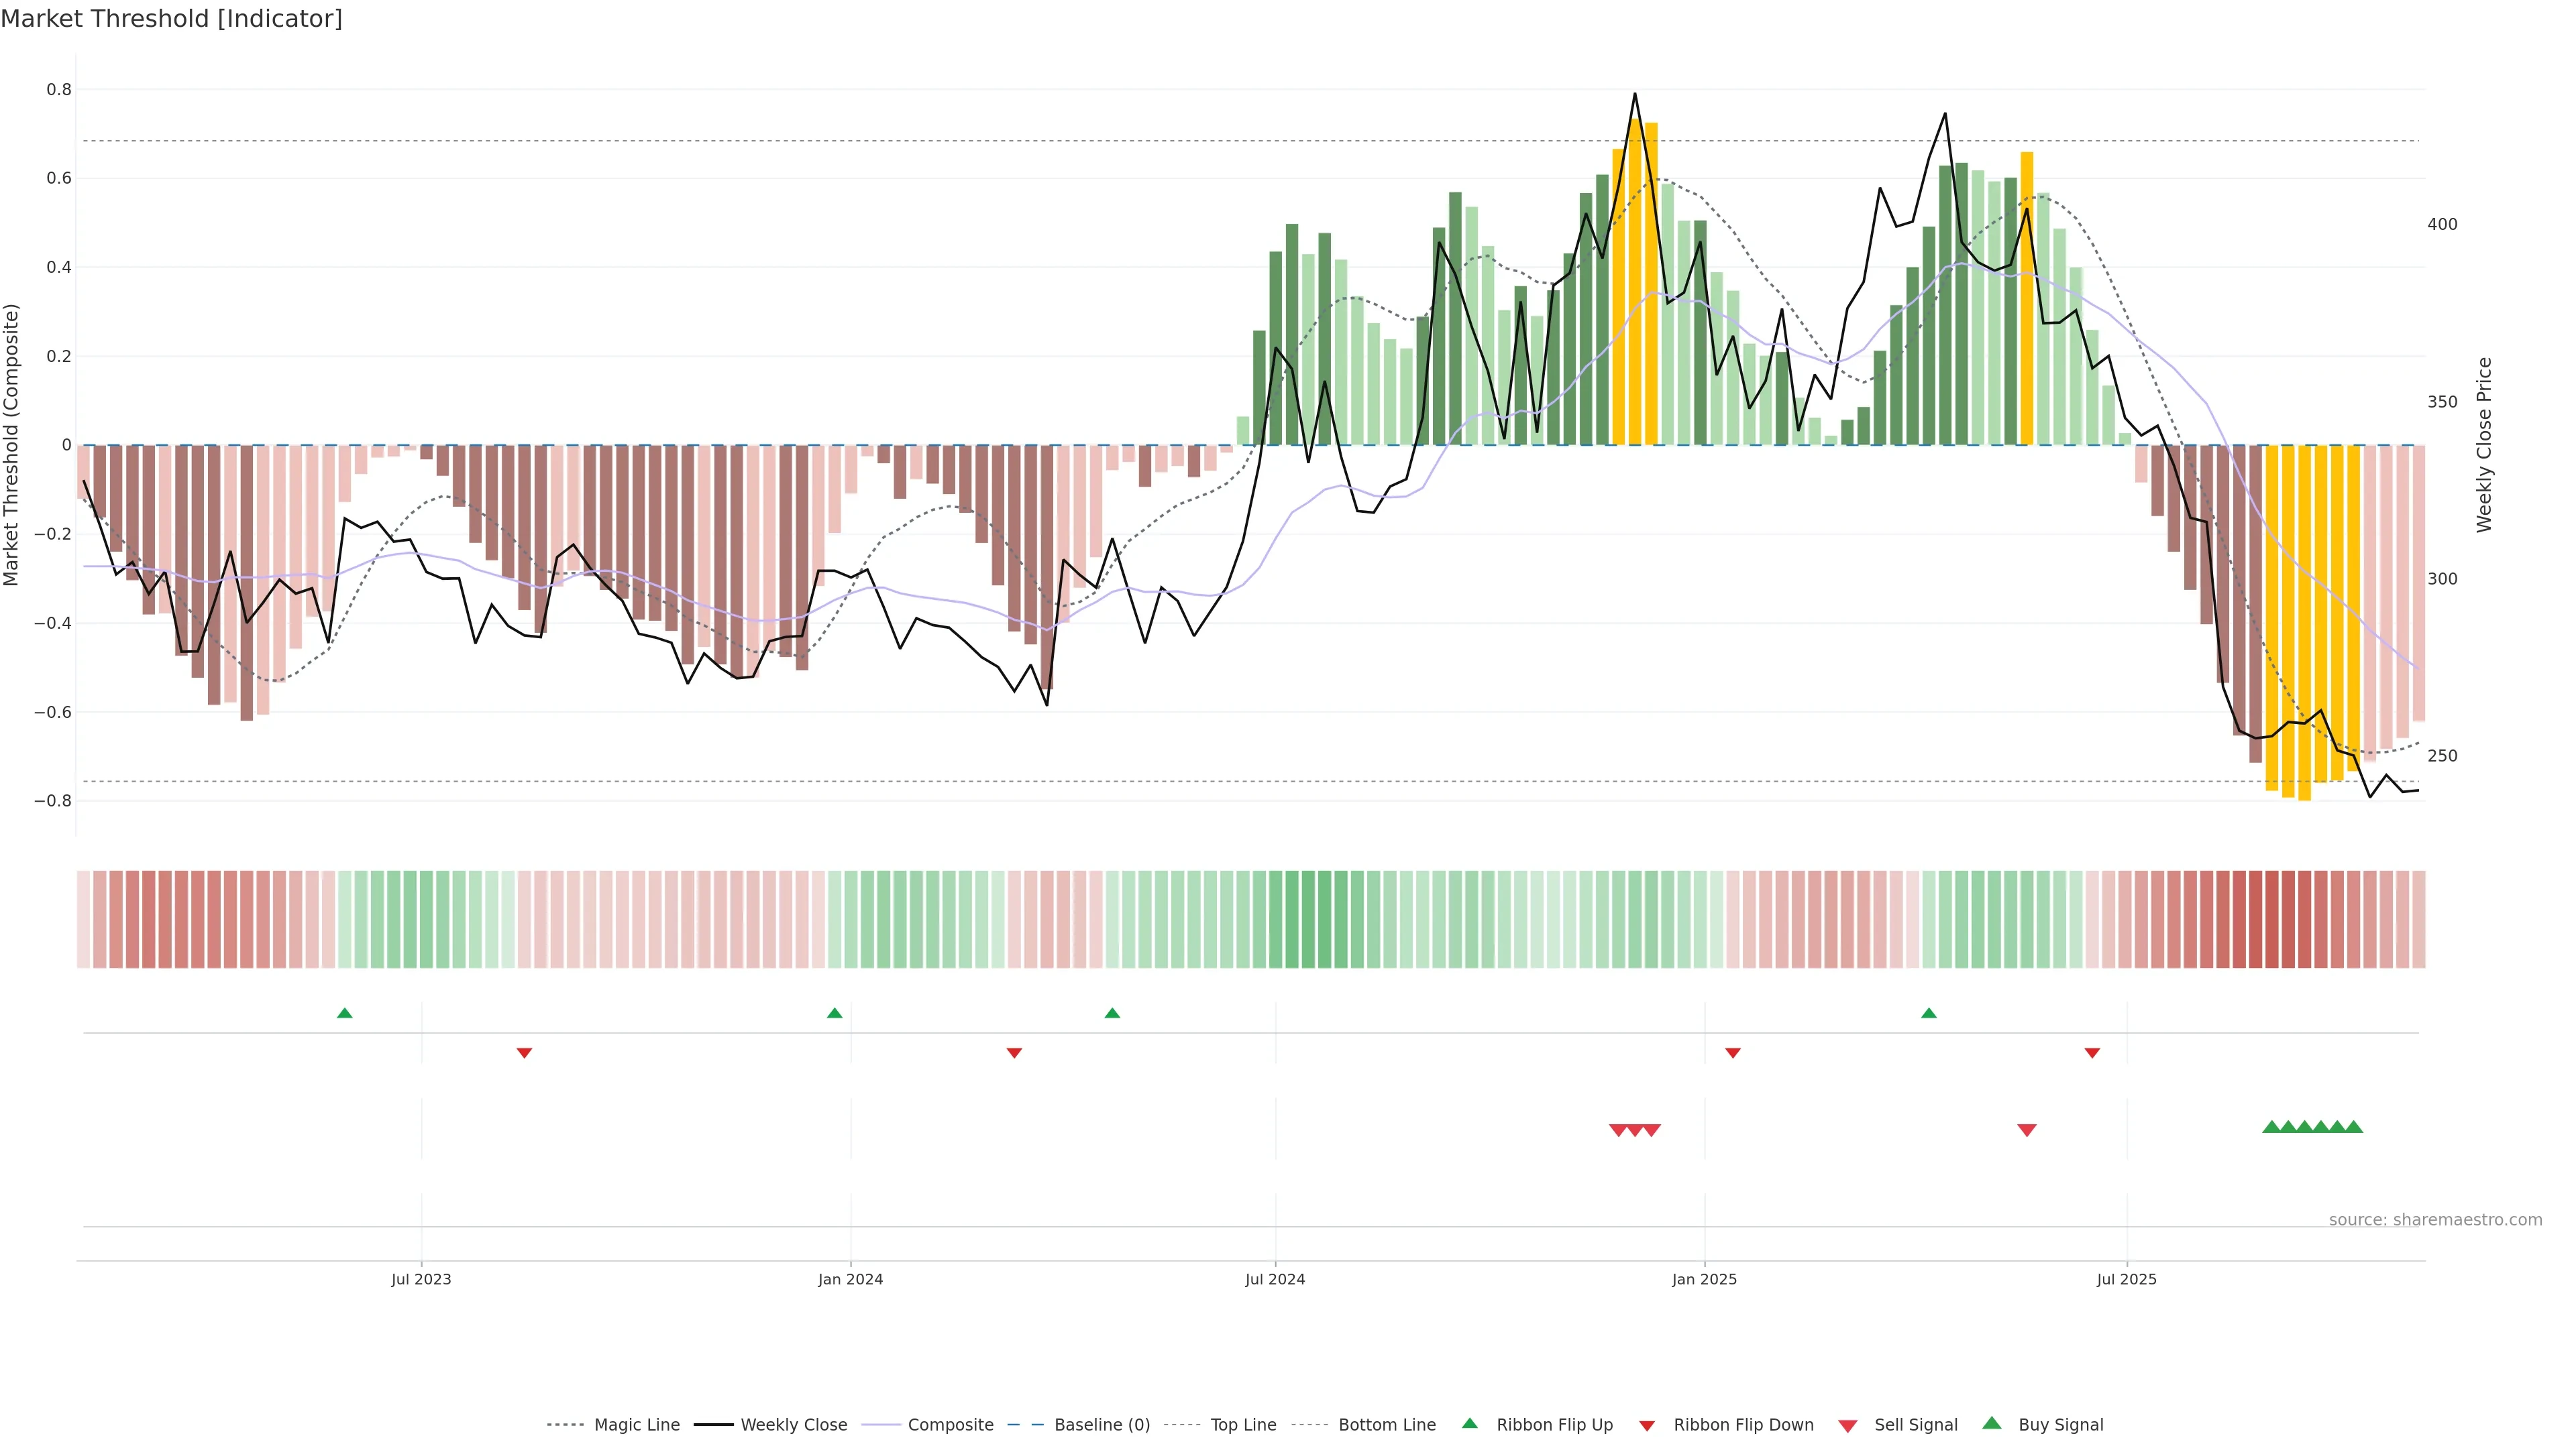Click the ribbon flip-down marker after Jul 2023
Viewport: 2576px width, 1448px height.
click(x=524, y=1053)
